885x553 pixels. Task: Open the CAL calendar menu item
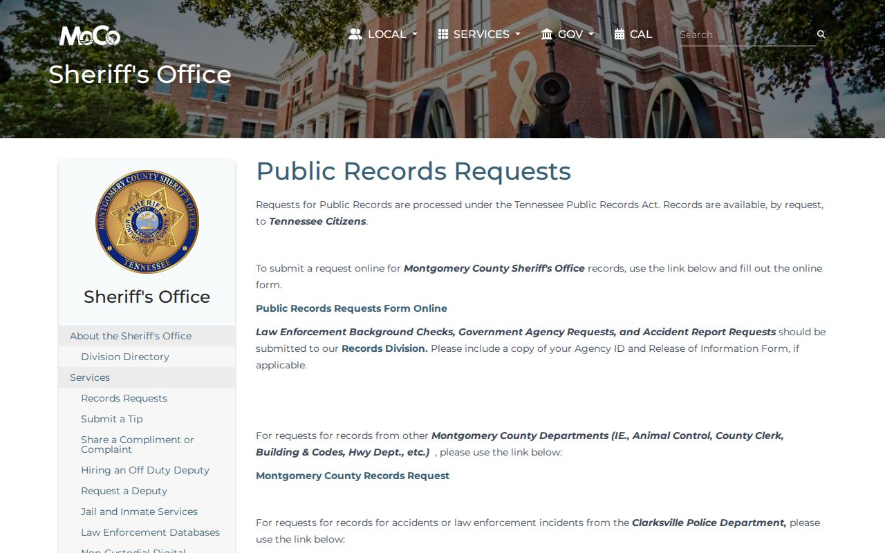[633, 34]
